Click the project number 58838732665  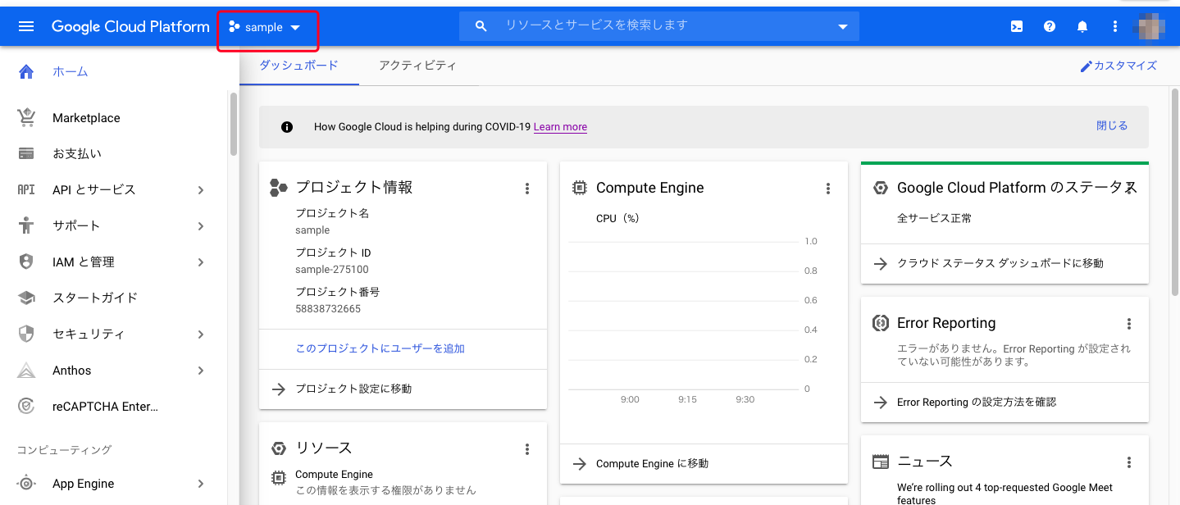click(x=328, y=309)
